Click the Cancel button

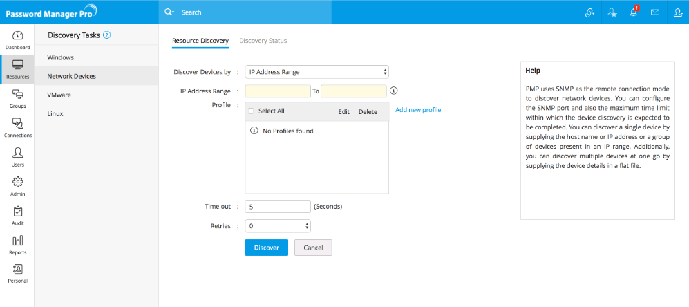pos(313,248)
